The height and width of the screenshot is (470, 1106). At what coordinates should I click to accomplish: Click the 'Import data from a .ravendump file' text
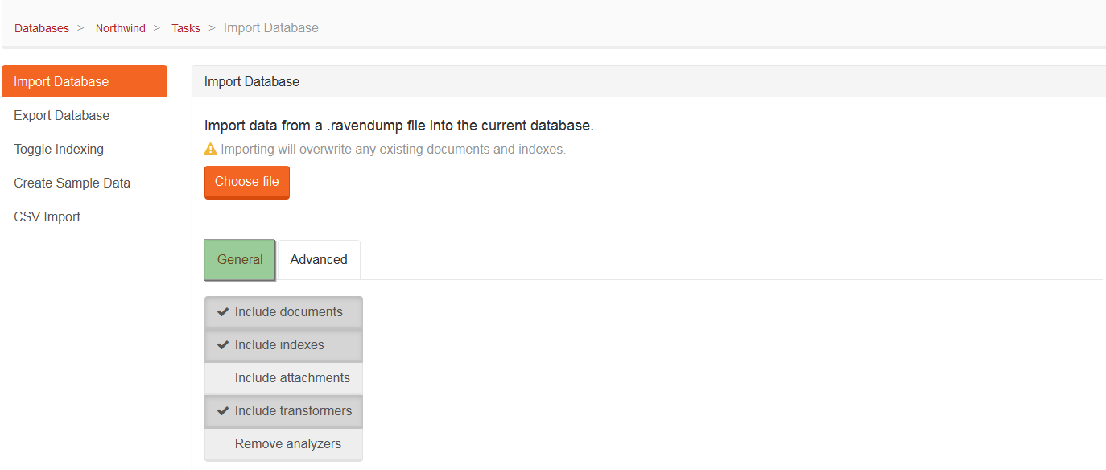click(x=399, y=126)
